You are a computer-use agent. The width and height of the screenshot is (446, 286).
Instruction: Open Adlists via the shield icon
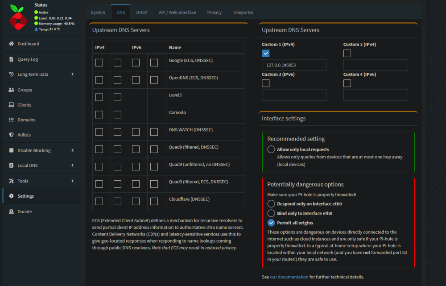click(12, 135)
